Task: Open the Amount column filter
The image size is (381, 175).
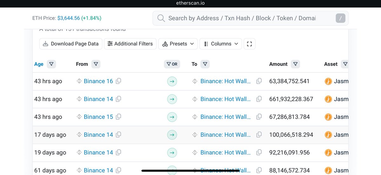Action: 295,64
